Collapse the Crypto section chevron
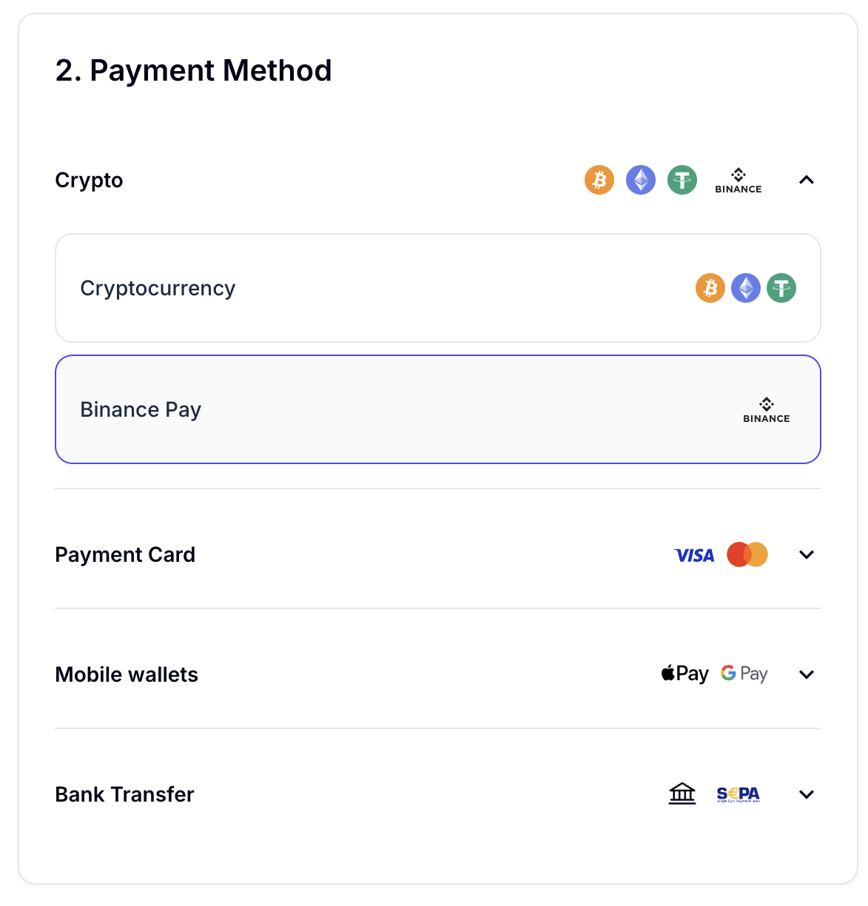868x906 pixels. (x=807, y=180)
